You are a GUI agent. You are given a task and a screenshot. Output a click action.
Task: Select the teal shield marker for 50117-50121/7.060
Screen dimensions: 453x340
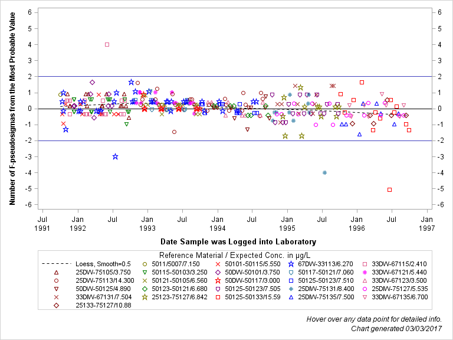pos(291,272)
